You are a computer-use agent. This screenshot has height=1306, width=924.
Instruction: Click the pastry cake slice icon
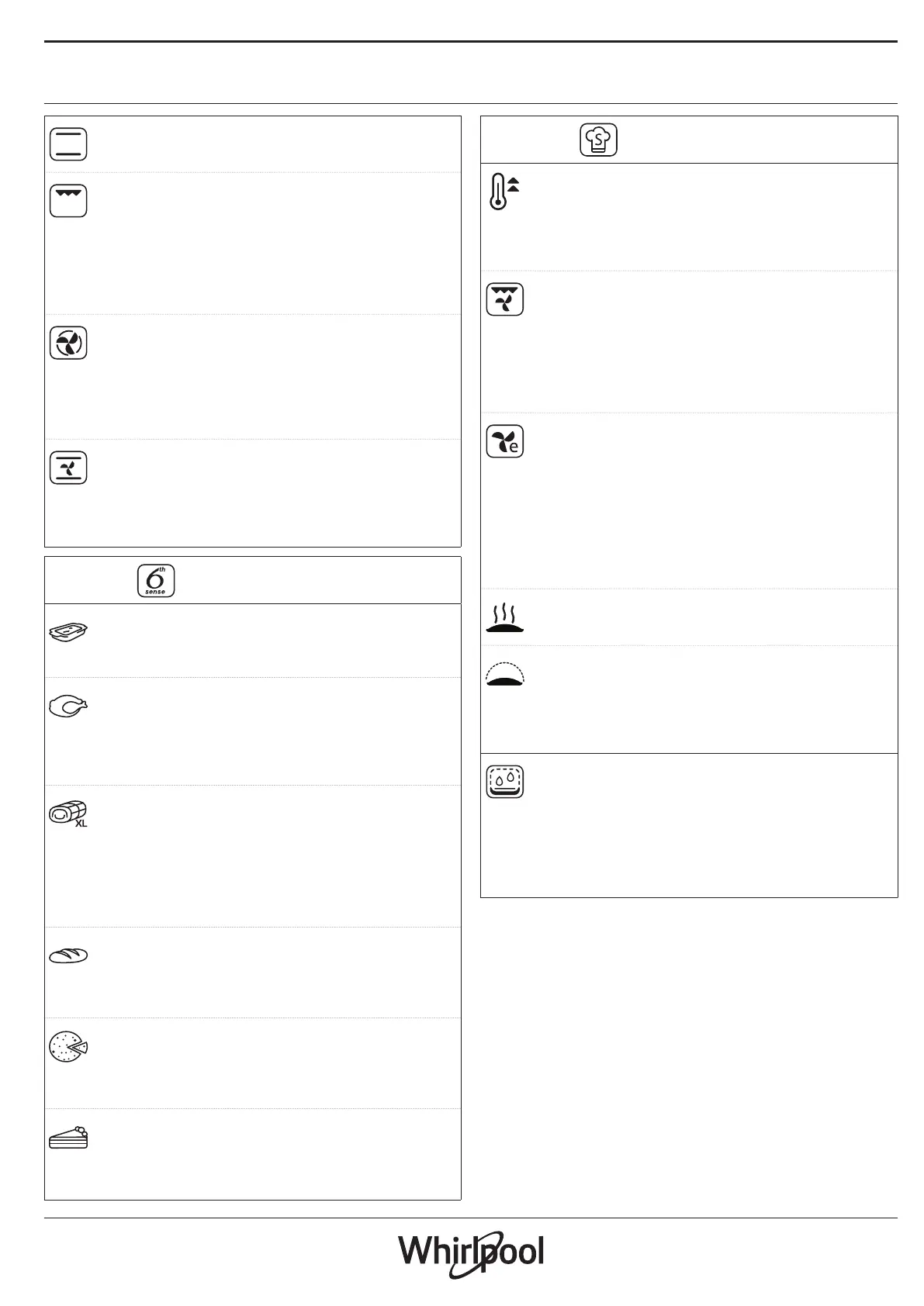click(68, 1138)
